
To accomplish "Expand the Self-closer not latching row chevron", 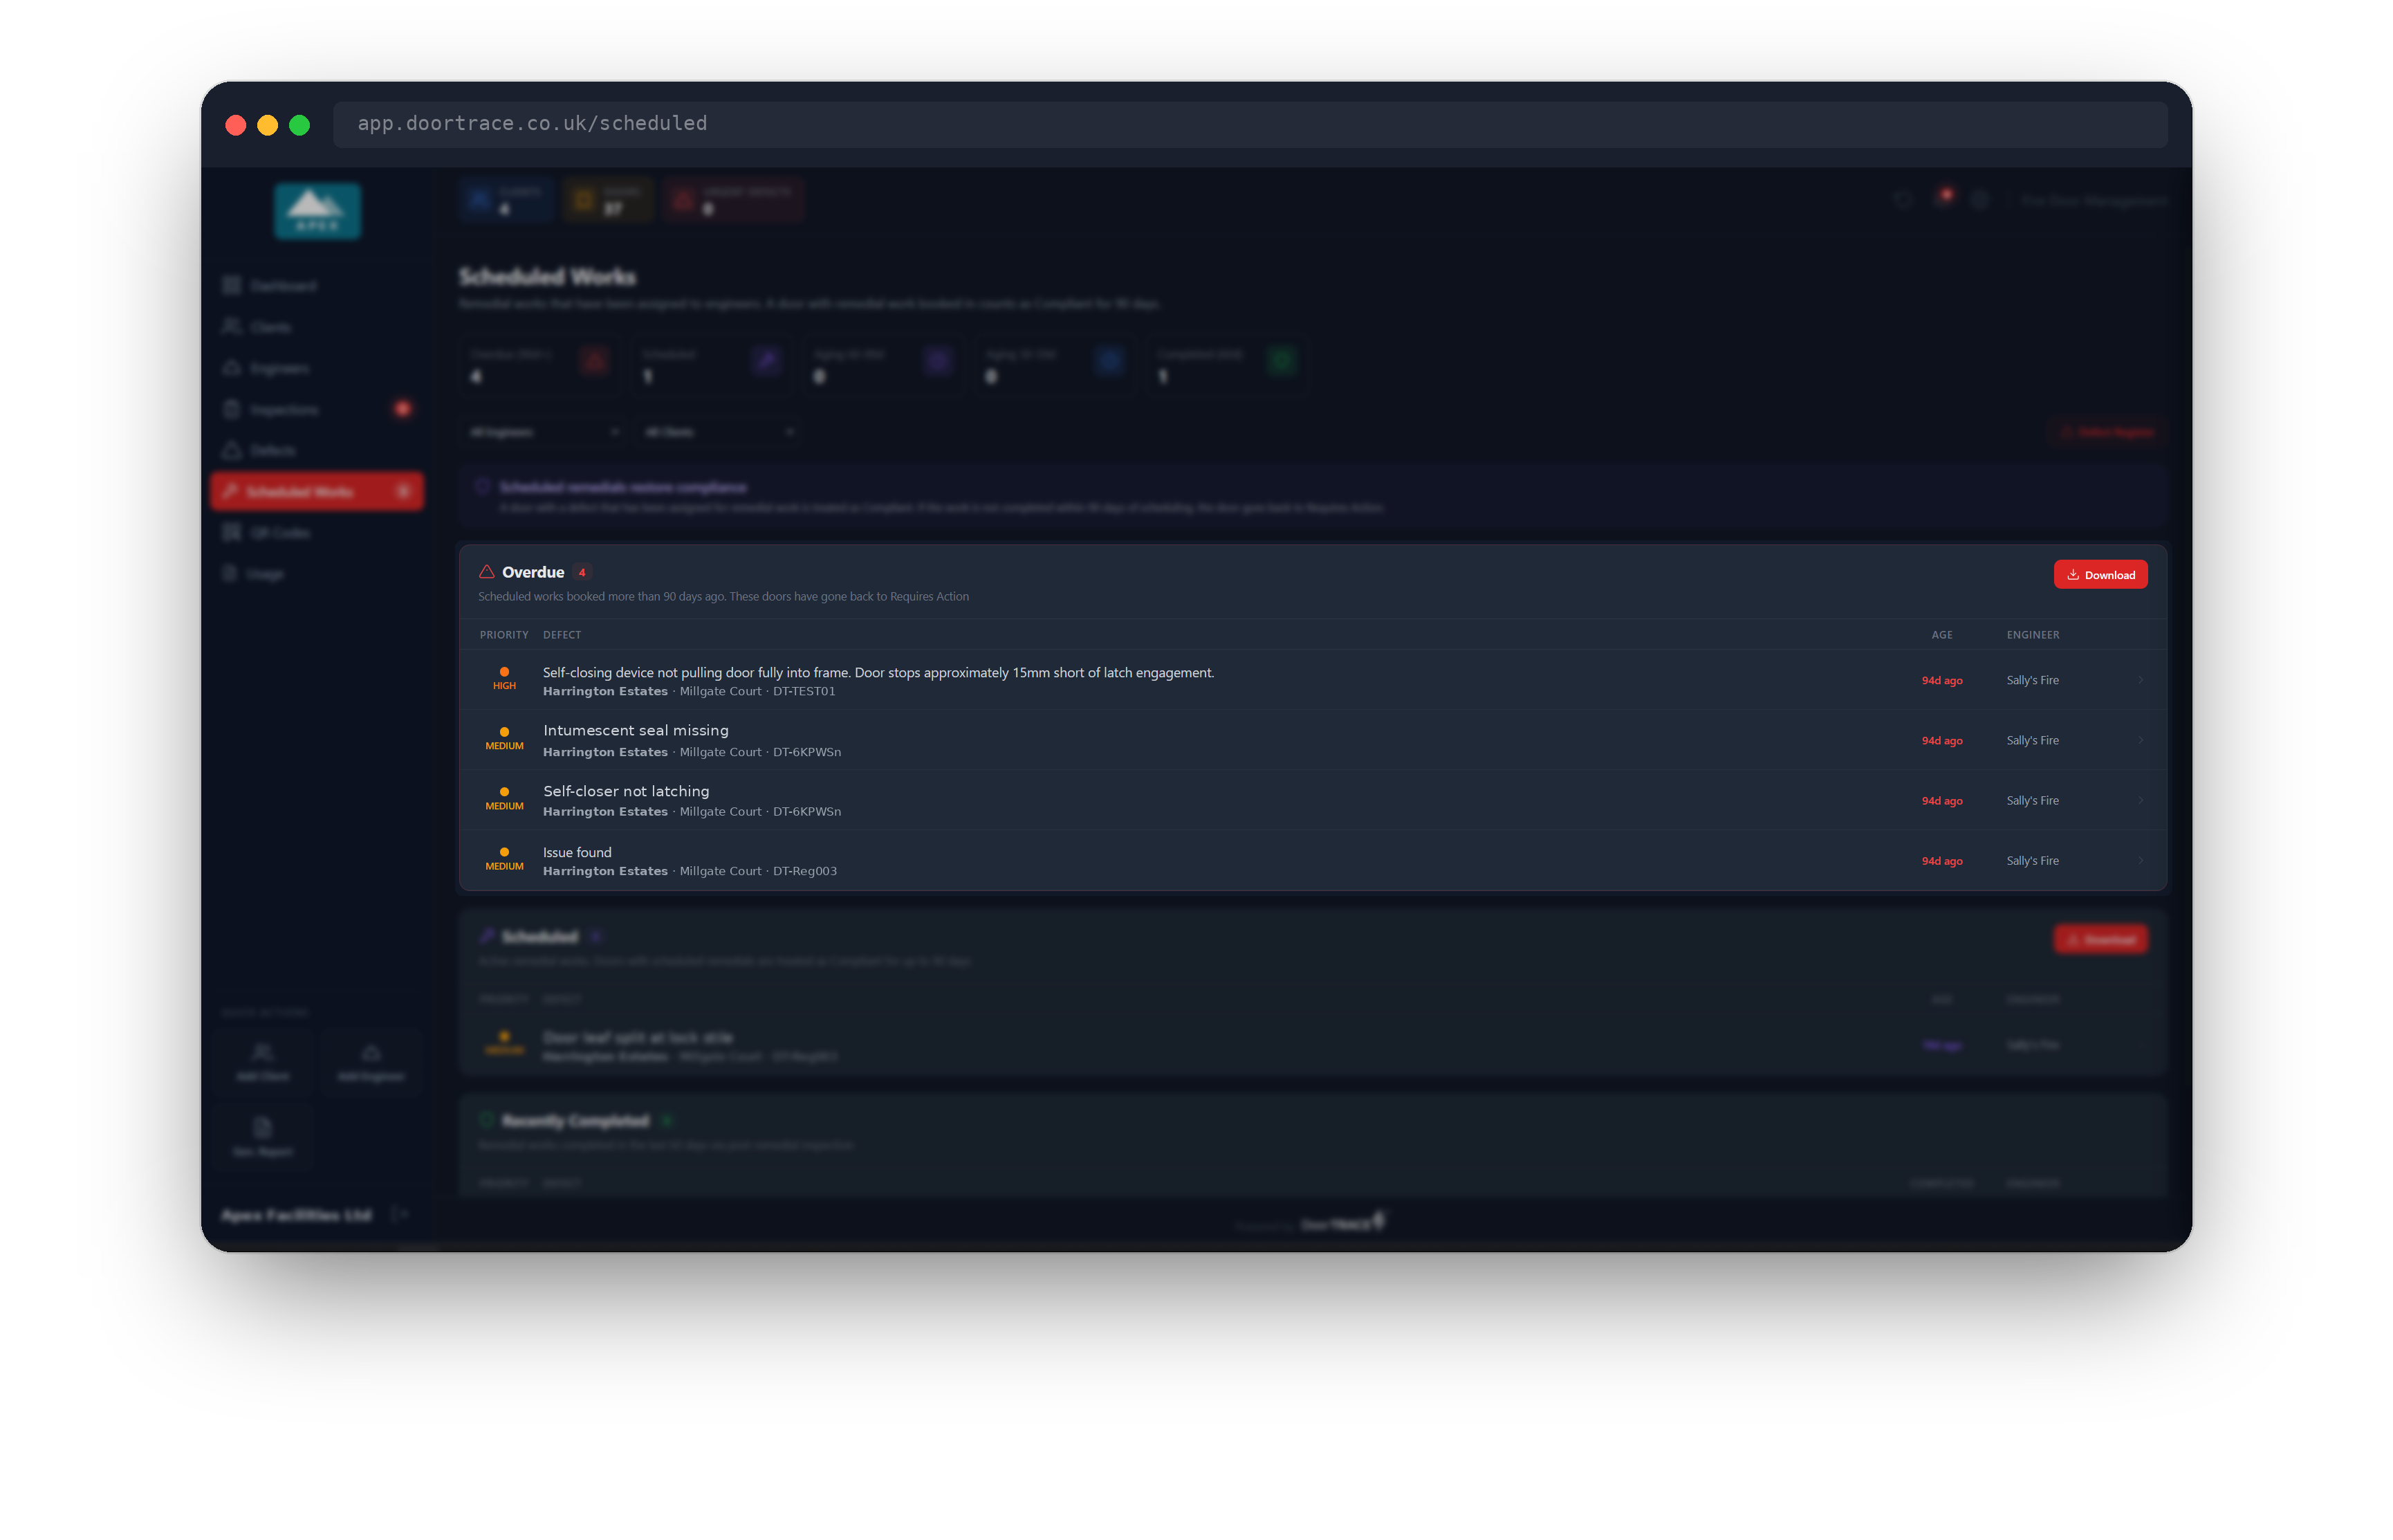I will point(2140,800).
